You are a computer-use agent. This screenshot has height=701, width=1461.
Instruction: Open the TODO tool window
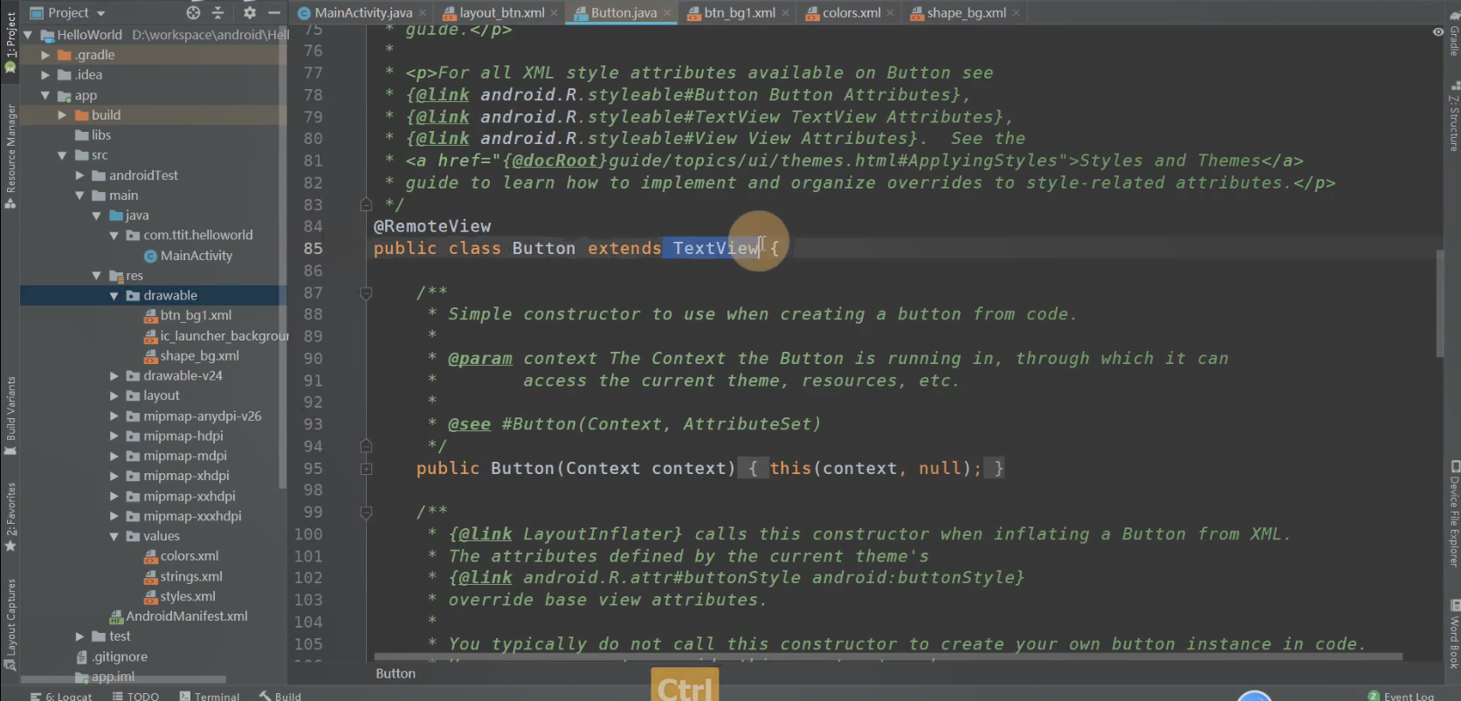click(x=135, y=696)
